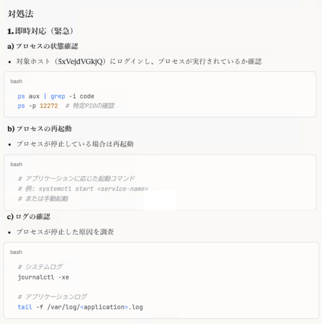
Task: Click the tail -f /var/log command line
Action: pyautogui.click(x=80, y=307)
